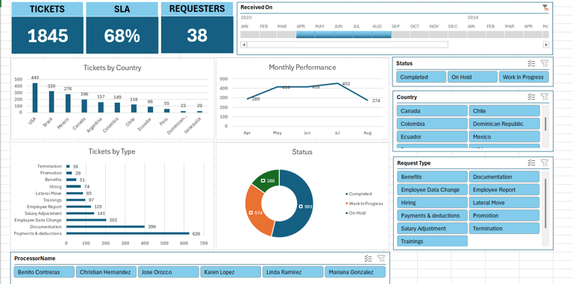
Task: Click Payments & deductions bar in Tickets by Type
Action: (x=128, y=233)
